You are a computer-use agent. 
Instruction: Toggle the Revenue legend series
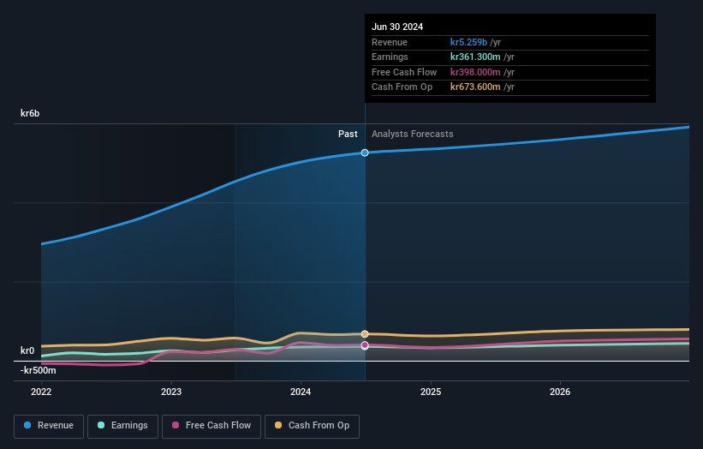pos(49,426)
